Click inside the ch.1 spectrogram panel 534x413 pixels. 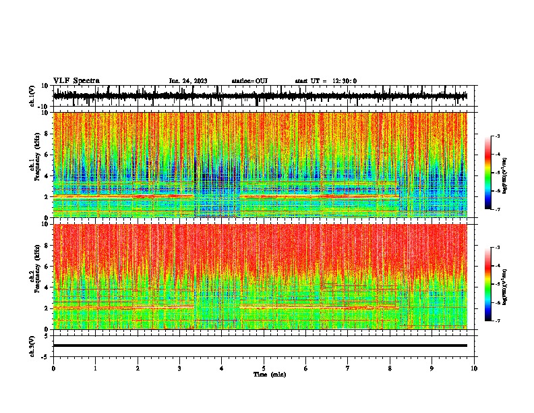260,165
